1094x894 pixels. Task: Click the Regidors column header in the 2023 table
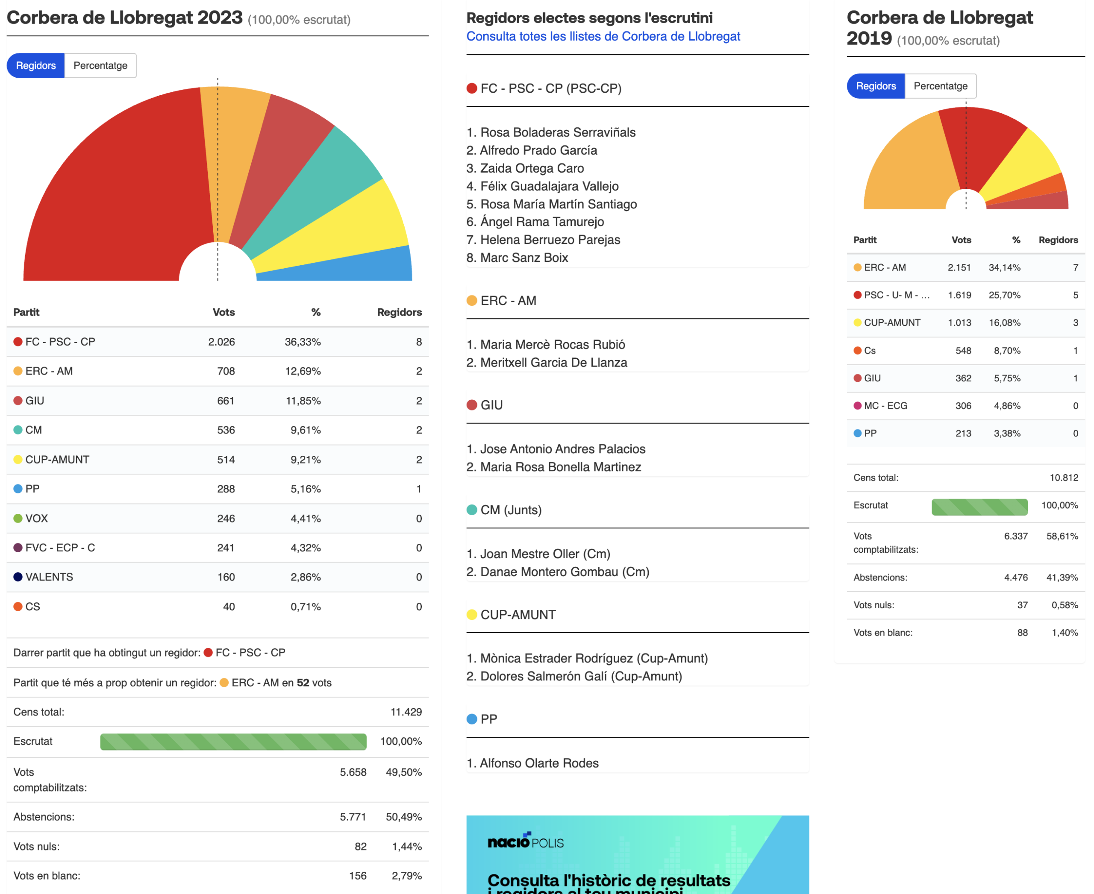pyautogui.click(x=400, y=312)
